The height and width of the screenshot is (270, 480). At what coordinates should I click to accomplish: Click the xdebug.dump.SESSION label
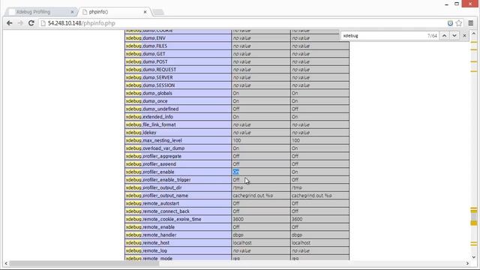click(150, 85)
